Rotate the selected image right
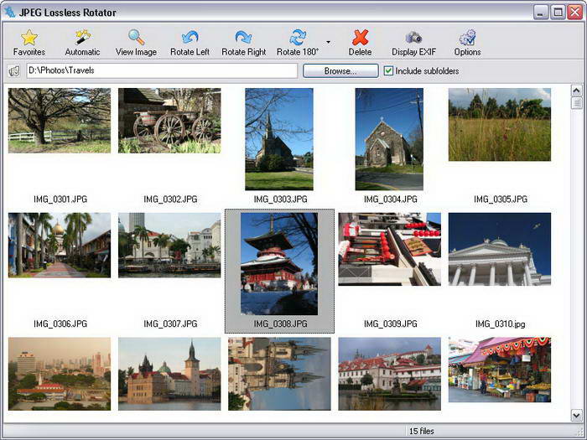 click(x=243, y=38)
